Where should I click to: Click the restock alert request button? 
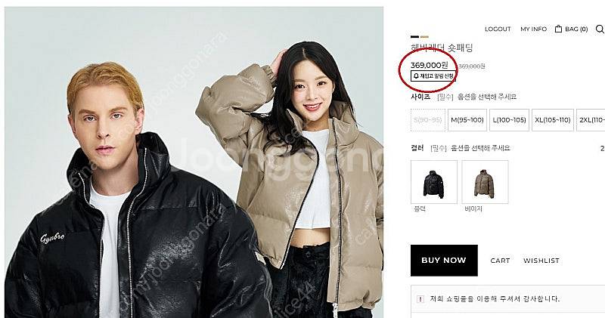pos(433,76)
